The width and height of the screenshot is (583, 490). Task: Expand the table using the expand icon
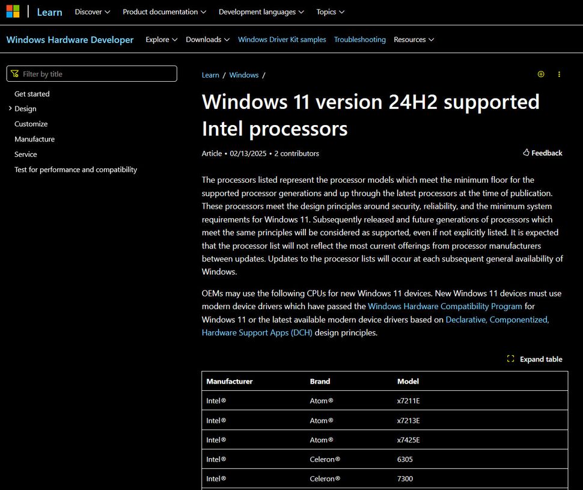510,358
